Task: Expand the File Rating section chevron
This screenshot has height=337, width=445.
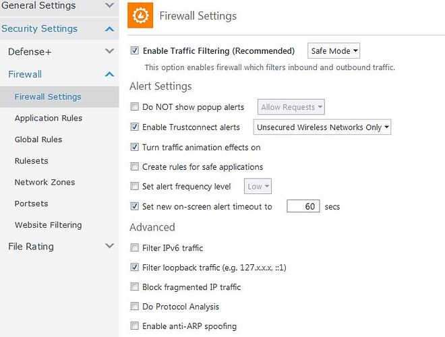Action: (x=109, y=245)
